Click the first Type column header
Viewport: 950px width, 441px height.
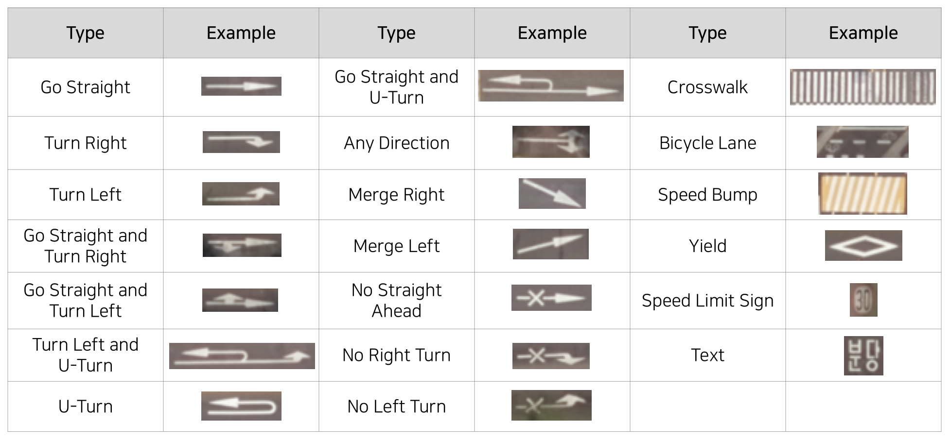point(86,33)
